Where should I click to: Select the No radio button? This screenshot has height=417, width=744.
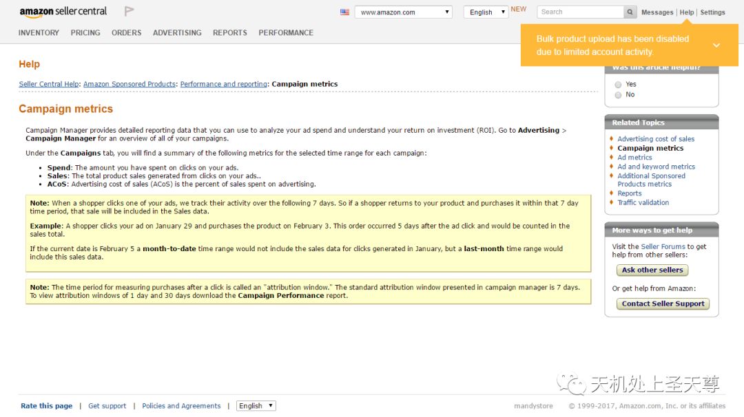(618, 95)
